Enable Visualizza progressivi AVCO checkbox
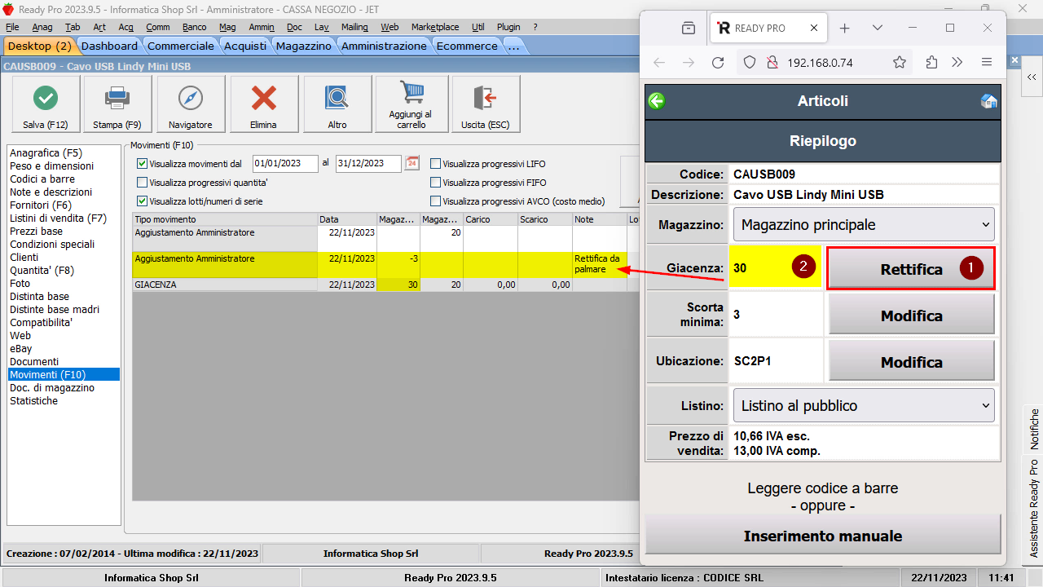 tap(435, 201)
